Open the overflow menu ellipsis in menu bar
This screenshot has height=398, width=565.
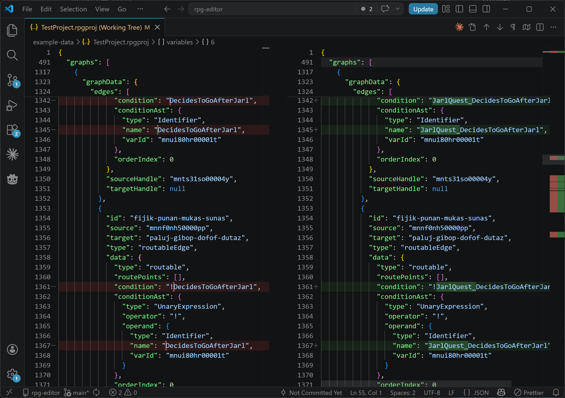click(140, 9)
